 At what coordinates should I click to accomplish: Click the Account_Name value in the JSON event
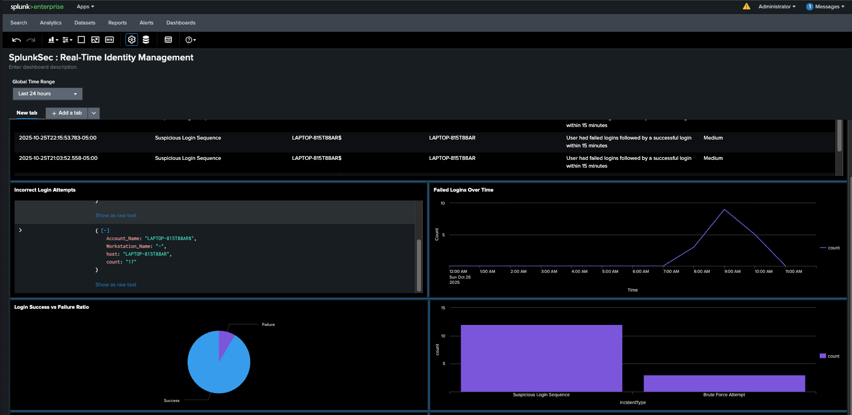[x=169, y=238]
